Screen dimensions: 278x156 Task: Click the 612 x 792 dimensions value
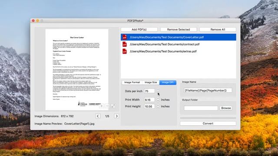[67, 116]
